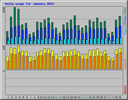
Task: Click the blue Files bar for day 31
Action: [x=120, y=32]
